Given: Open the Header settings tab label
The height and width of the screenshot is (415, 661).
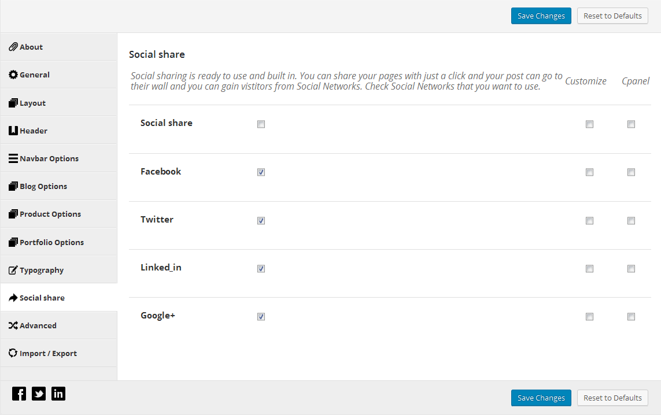Looking at the screenshot, I should click(34, 131).
